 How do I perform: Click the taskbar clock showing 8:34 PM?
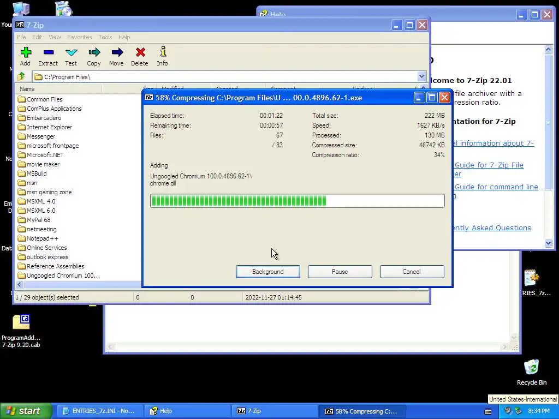[x=539, y=411]
